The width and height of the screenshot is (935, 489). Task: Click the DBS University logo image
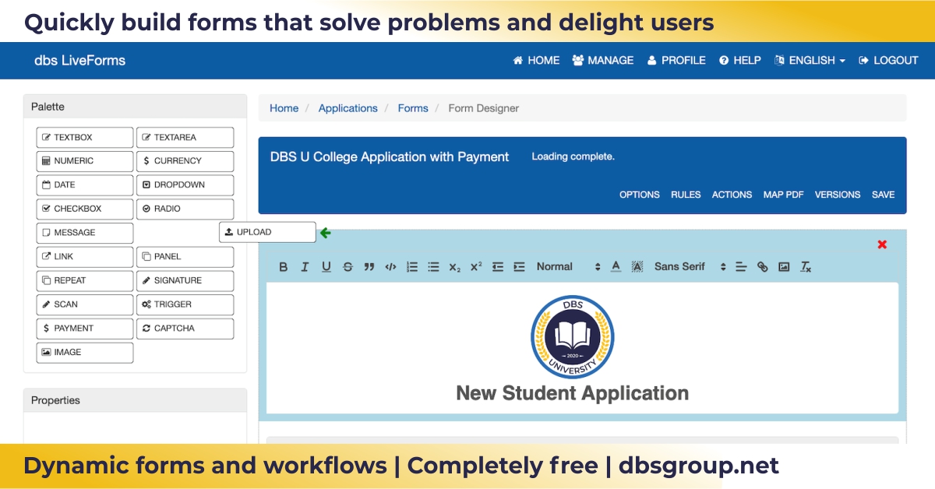point(573,337)
